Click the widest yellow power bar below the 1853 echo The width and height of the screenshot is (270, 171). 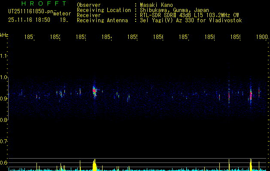tap(94, 165)
